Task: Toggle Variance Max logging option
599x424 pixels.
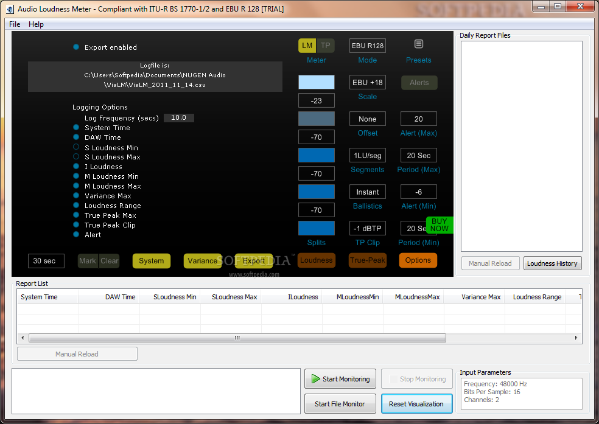Action: pyautogui.click(x=76, y=195)
